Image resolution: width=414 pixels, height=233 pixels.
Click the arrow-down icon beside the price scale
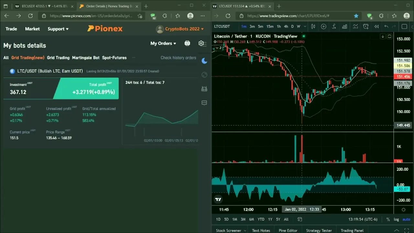click(x=383, y=37)
